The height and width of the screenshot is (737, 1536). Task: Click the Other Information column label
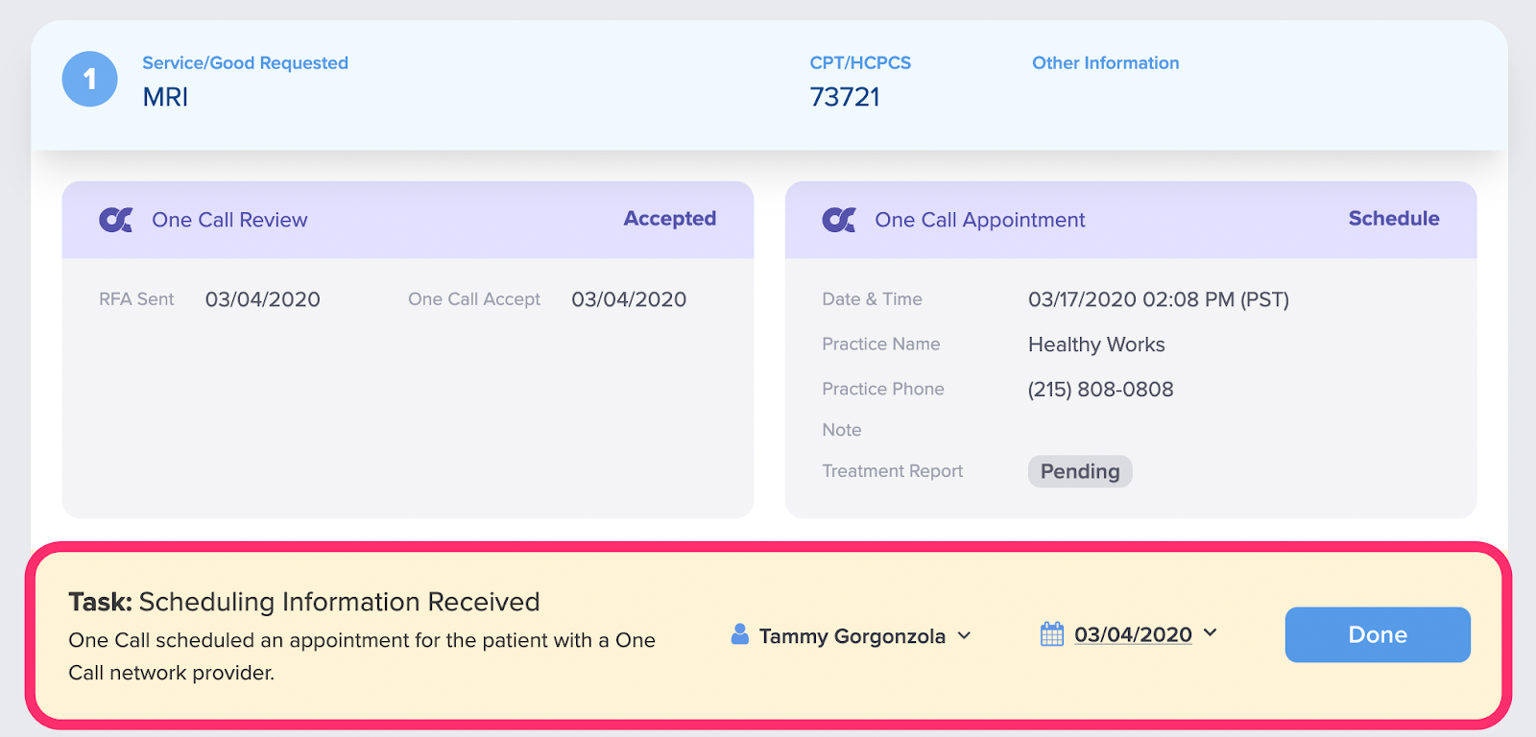[1106, 63]
